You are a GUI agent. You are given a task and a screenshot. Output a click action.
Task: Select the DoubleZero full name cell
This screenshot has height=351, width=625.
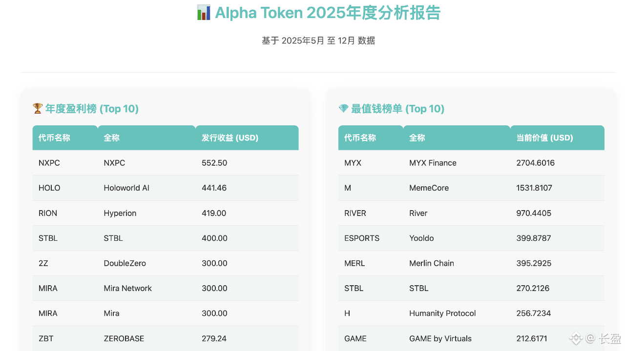[x=125, y=263]
